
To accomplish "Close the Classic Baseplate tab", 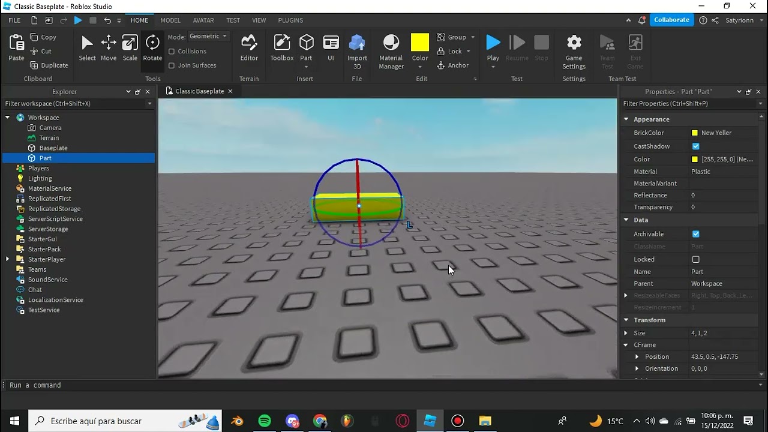I will [x=230, y=91].
